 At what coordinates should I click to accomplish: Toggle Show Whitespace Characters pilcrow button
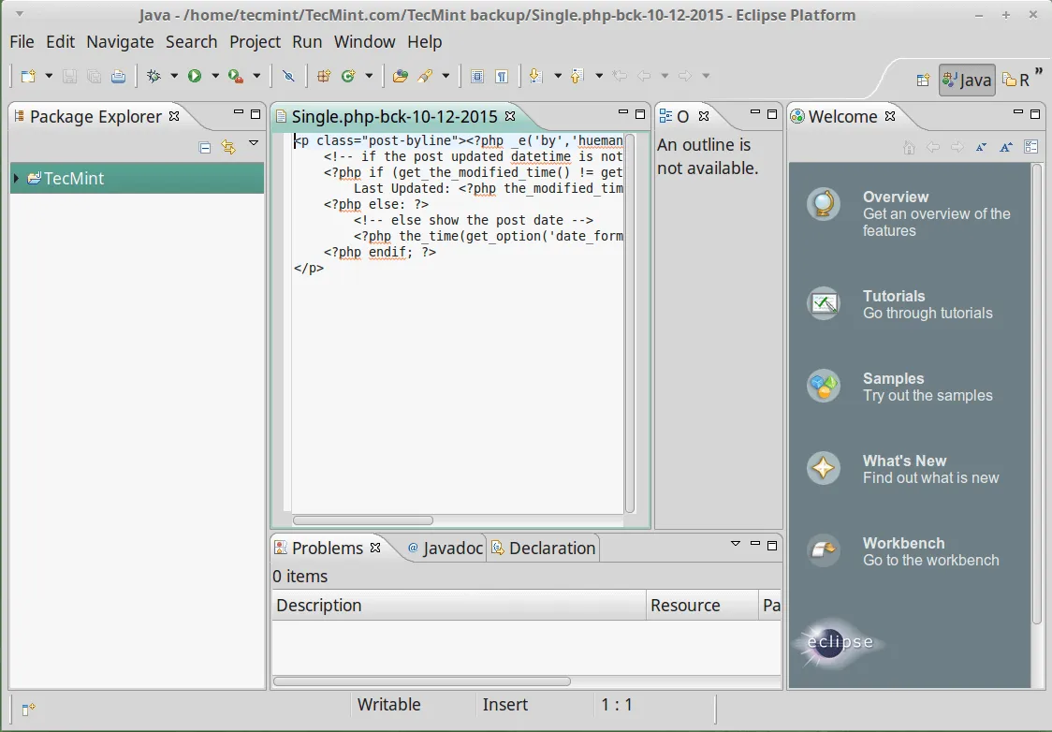pyautogui.click(x=503, y=76)
